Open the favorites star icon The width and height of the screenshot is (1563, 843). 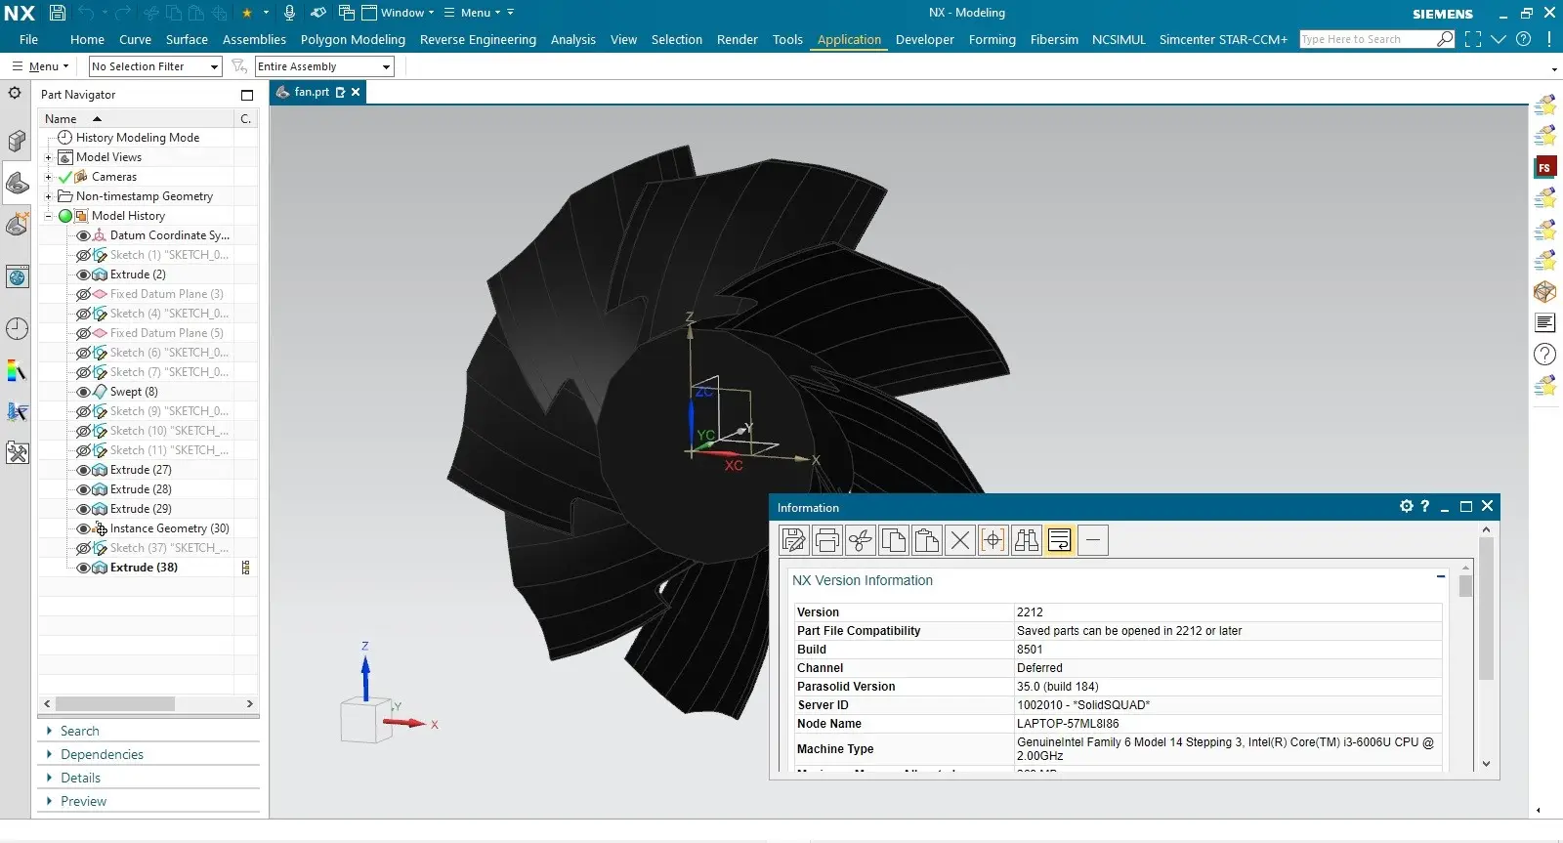click(247, 13)
